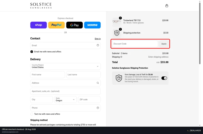
Task: Focus the Address input field
Action: (x=65, y=83)
